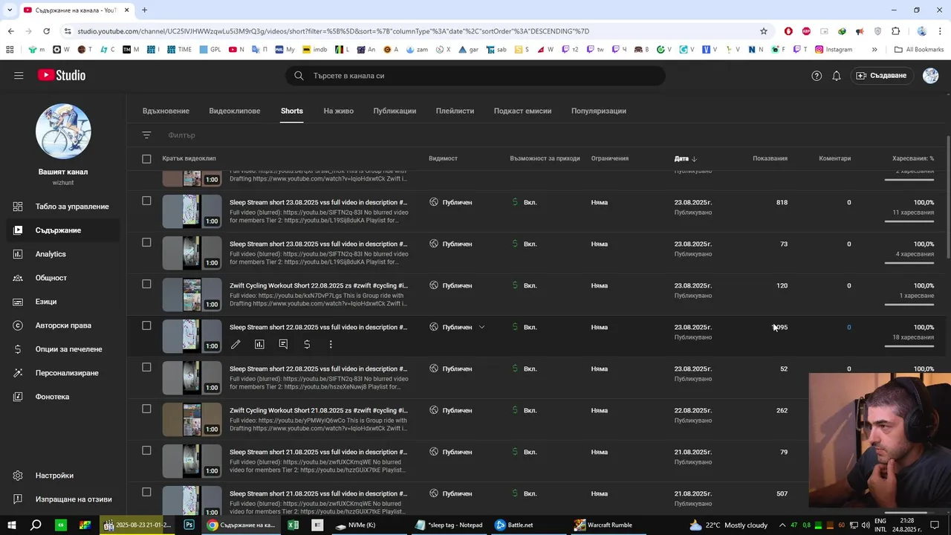Select checkbox for 52-view Sleep Stream 22.08.2025
The image size is (951, 535).
(146, 367)
